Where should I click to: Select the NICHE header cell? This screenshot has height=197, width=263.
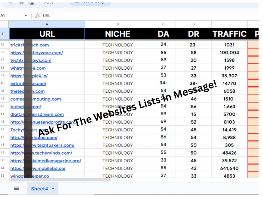click(118, 34)
